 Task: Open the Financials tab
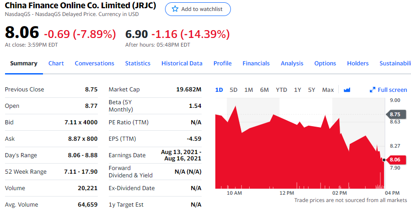coord(256,64)
